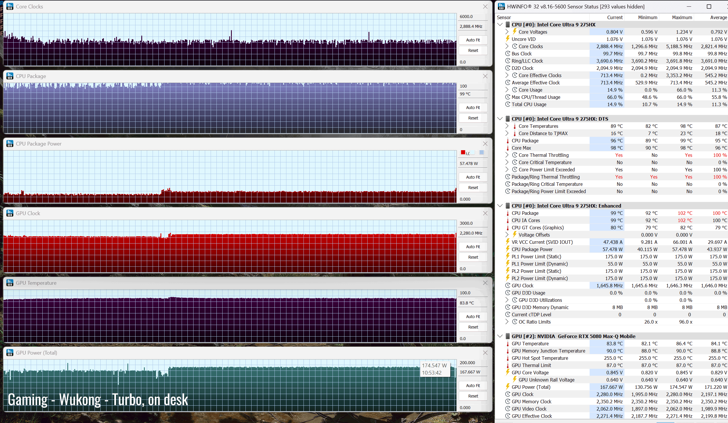Screen dimensions: 728x423
Task: Collapse the Intel Core Ultra 9 275HX: Enhanced group
Action: [500, 206]
